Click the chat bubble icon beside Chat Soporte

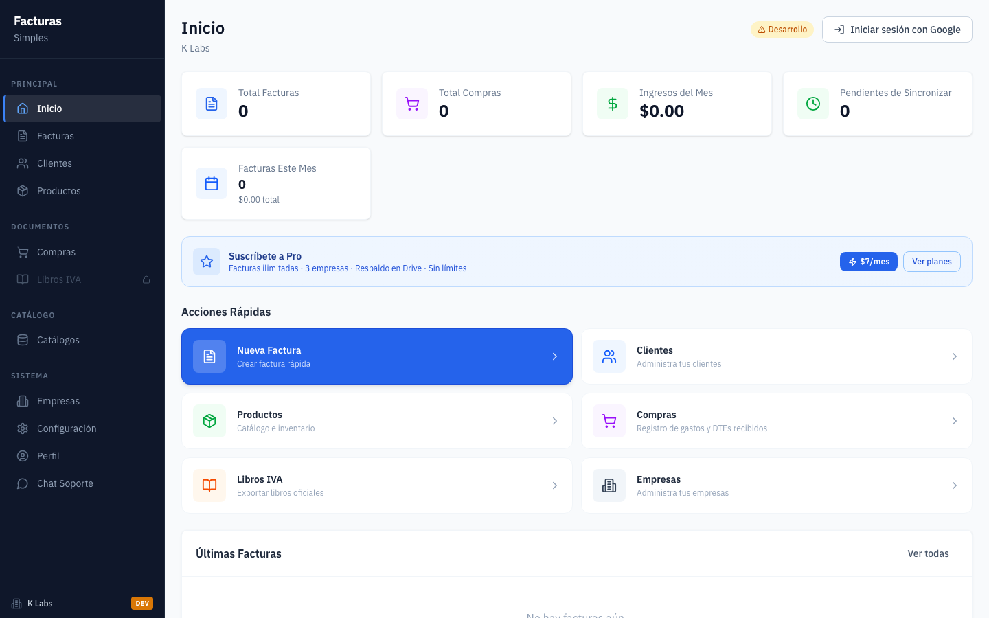point(23,483)
